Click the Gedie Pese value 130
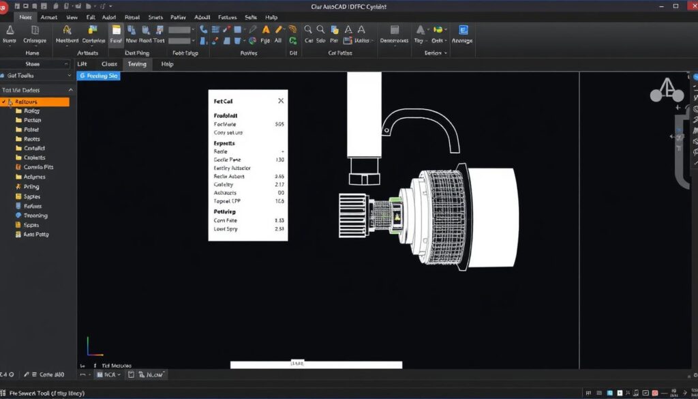Screen dimensions: 698x399 [x=280, y=160]
